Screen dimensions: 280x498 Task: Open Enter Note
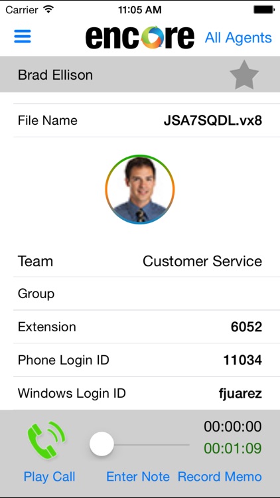(x=138, y=477)
